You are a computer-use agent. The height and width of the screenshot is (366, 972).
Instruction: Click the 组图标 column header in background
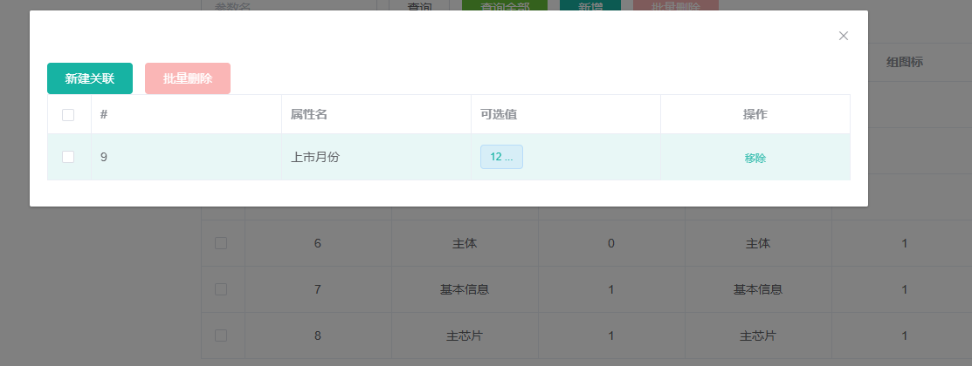(905, 62)
